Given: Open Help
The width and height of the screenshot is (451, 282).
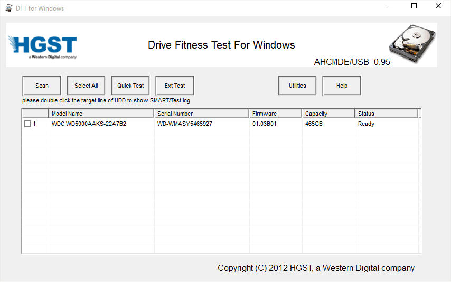Looking at the screenshot, I should click(x=342, y=86).
